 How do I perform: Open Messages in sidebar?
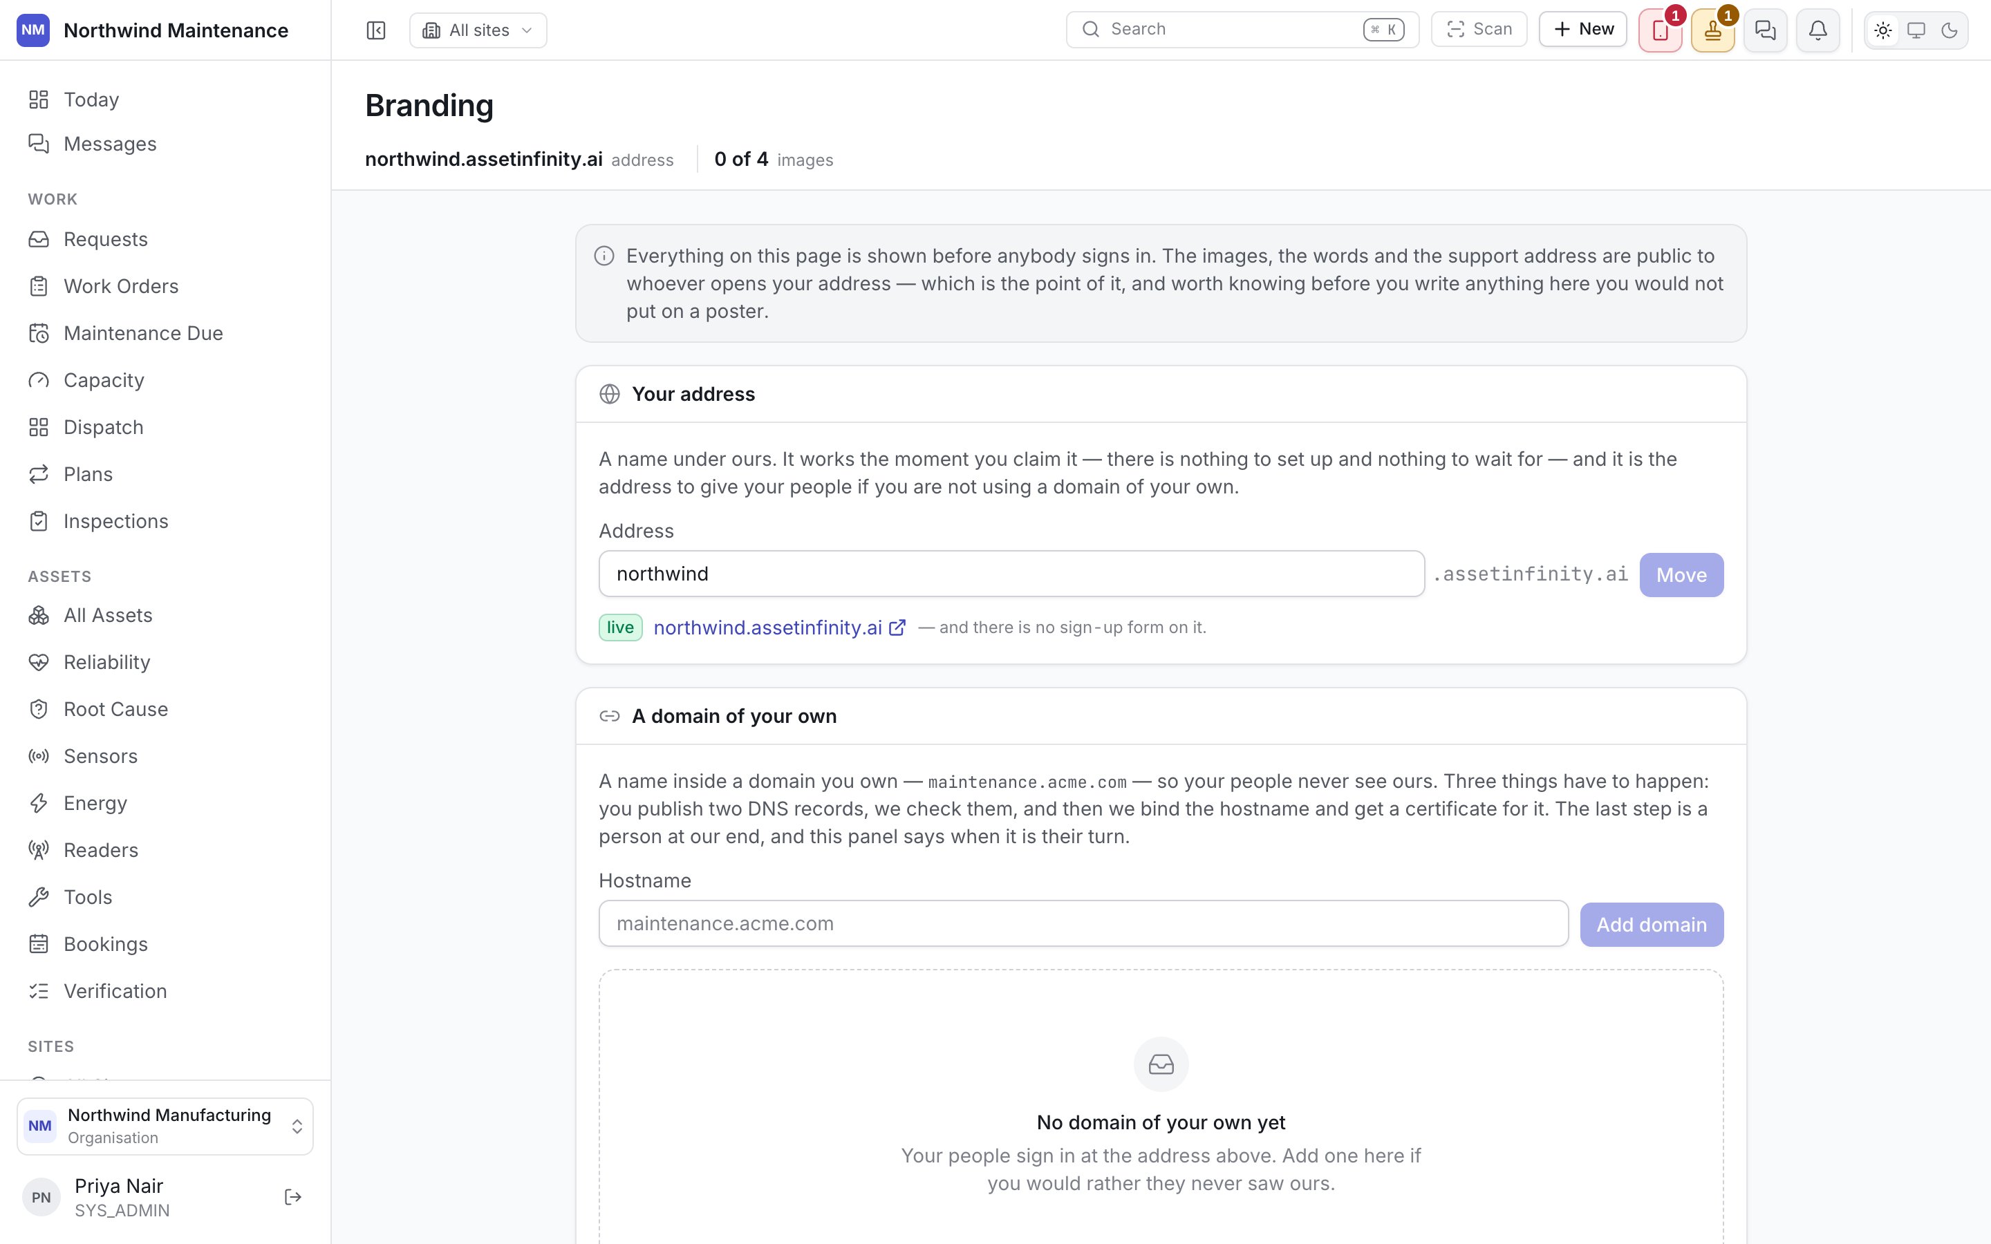(x=165, y=144)
